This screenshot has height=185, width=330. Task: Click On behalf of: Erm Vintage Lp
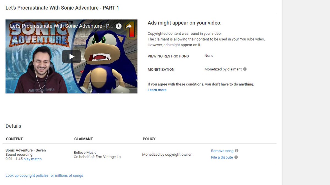pos(97,157)
